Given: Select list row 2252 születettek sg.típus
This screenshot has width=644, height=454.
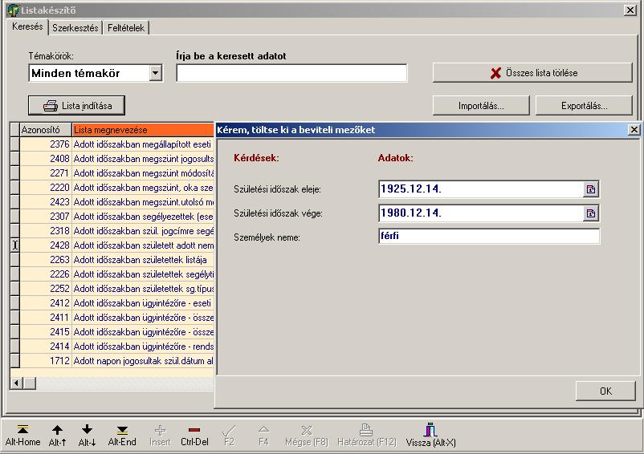Looking at the screenshot, I should point(116,289).
